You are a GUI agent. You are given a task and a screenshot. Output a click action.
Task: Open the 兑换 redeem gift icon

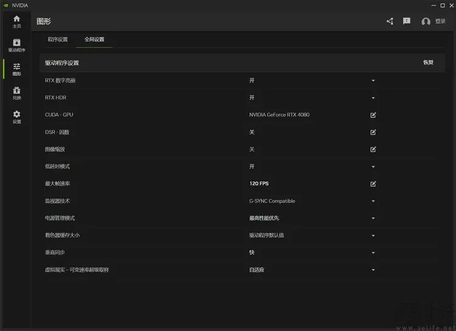[16, 91]
